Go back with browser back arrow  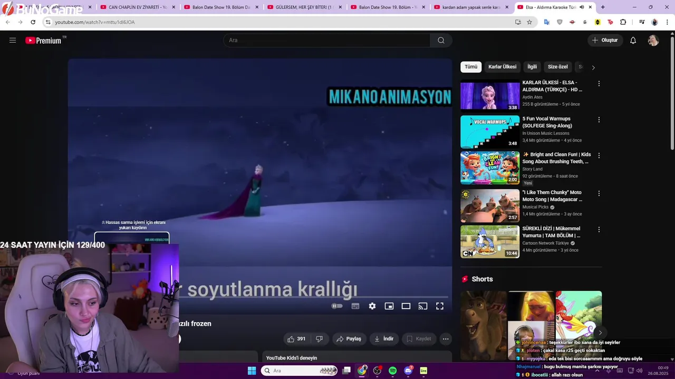pyautogui.click(x=7, y=22)
